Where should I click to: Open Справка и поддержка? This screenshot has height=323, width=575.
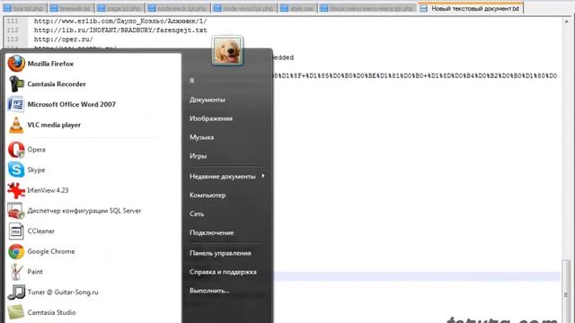tap(223, 272)
